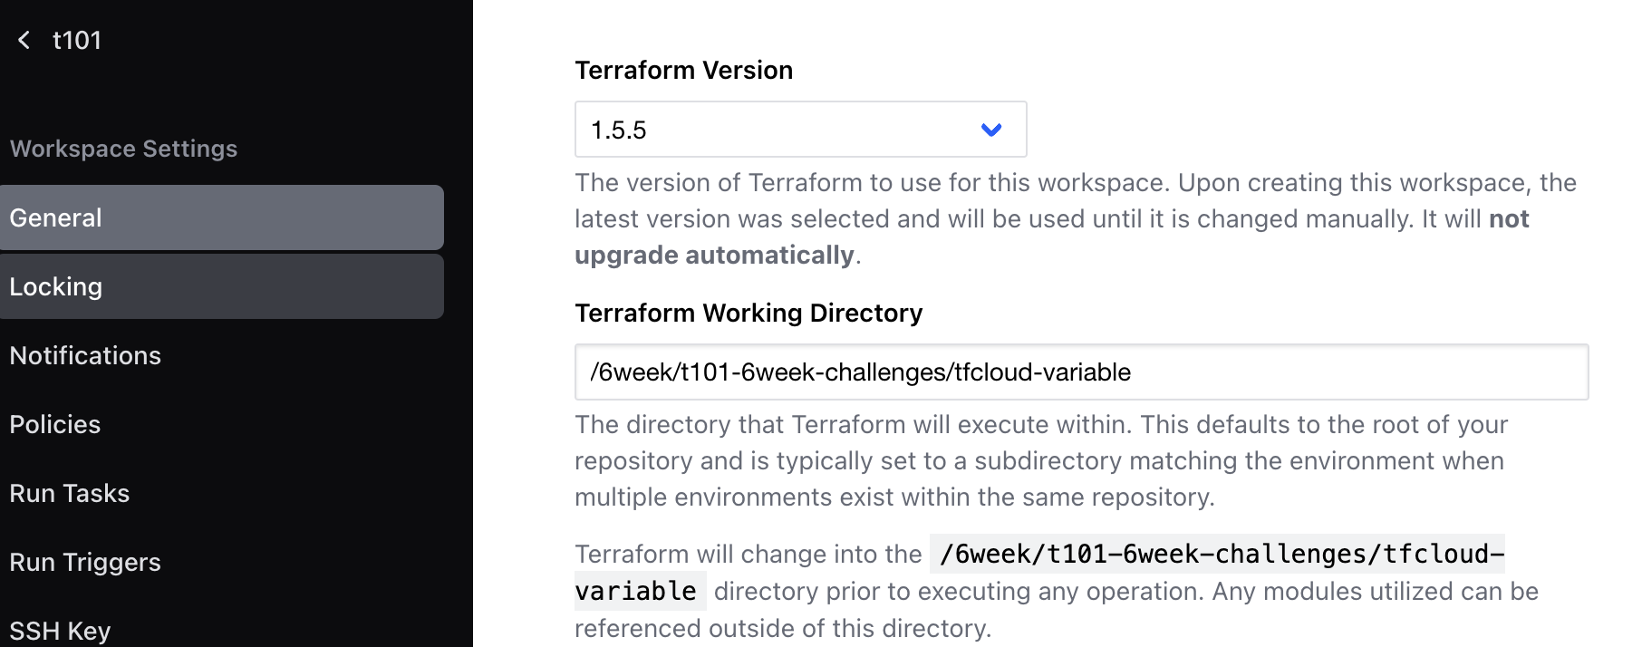Focus the Terraform Working Directory input field
The width and height of the screenshot is (1642, 647).
pos(1080,372)
